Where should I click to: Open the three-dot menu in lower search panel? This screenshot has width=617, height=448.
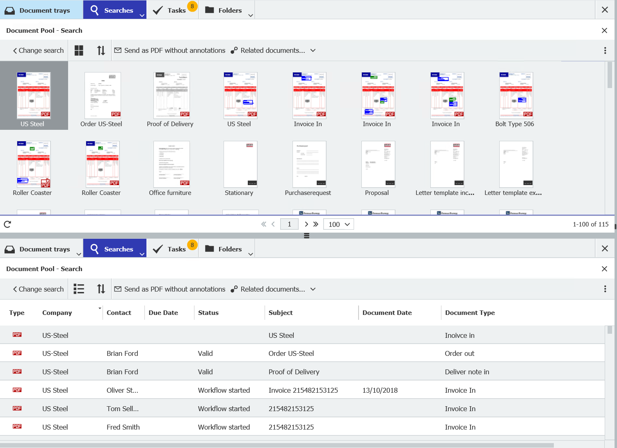[605, 289]
